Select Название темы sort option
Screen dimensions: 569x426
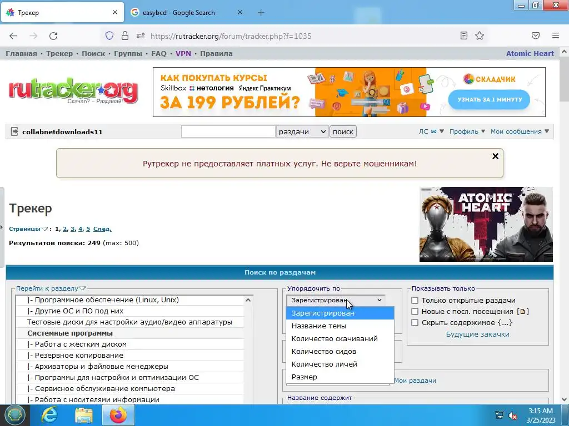click(x=340, y=326)
